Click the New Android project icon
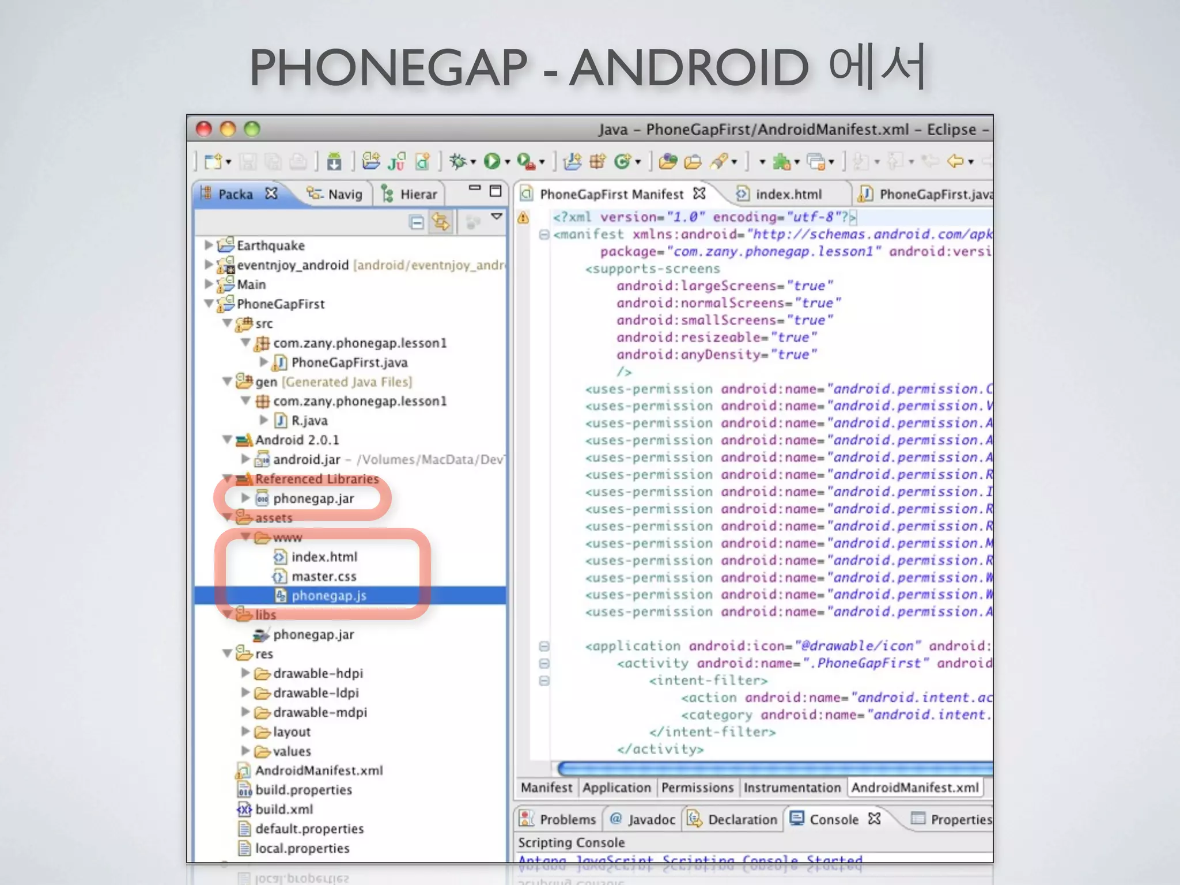Screen dimensions: 1180x885 (371, 161)
